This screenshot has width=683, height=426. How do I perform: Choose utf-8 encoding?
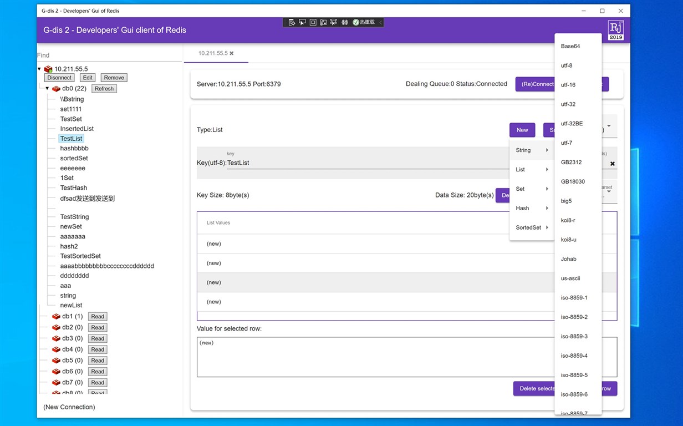578,65
